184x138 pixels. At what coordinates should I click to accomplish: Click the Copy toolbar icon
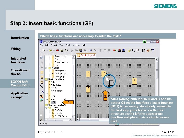76,50
